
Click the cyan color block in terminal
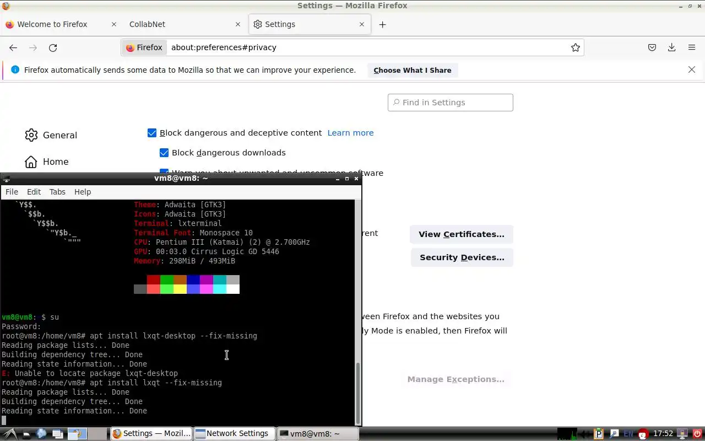click(x=220, y=289)
